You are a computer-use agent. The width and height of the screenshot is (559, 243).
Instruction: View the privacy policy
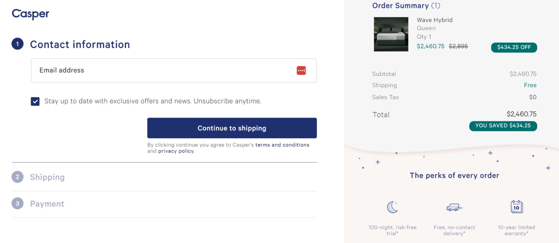[x=176, y=151]
